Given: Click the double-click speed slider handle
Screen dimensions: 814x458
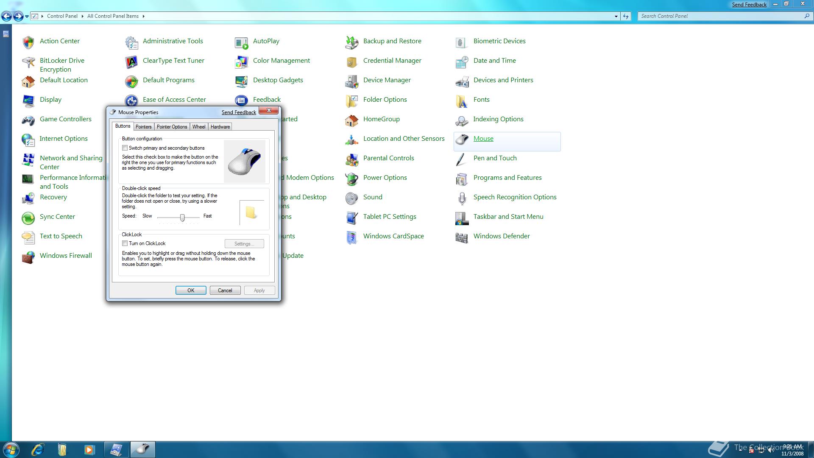Looking at the screenshot, I should pyautogui.click(x=182, y=218).
